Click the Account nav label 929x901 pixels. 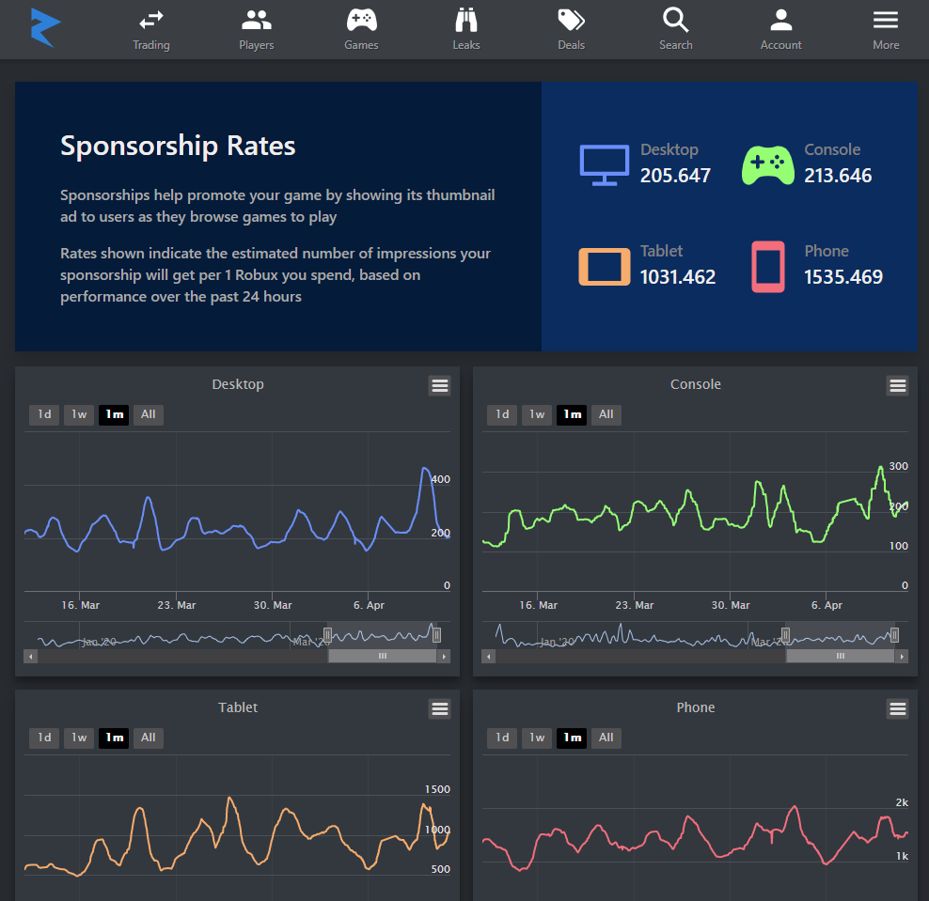(780, 45)
